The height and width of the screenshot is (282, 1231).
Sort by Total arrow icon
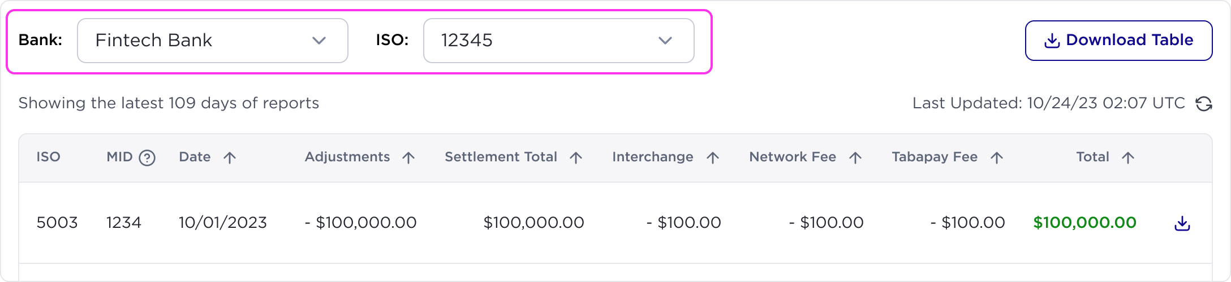(1128, 157)
